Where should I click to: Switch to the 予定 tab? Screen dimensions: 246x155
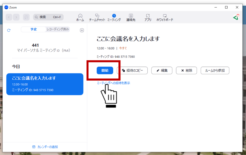pos(34,29)
